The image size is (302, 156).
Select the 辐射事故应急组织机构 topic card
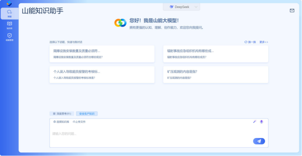click(215, 54)
